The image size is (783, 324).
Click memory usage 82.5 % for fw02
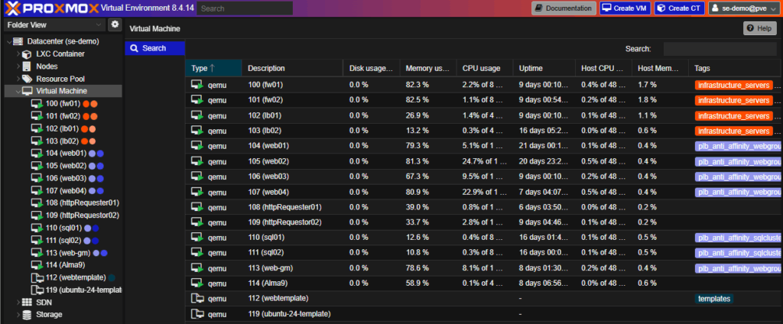pyautogui.click(x=417, y=100)
